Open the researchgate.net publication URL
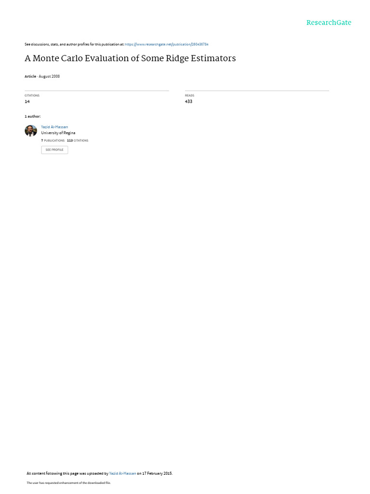Screen dimensions: 370x494 click(x=166, y=44)
